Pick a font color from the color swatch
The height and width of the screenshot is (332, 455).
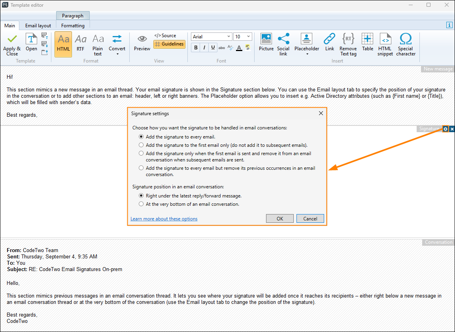pyautogui.click(x=239, y=47)
